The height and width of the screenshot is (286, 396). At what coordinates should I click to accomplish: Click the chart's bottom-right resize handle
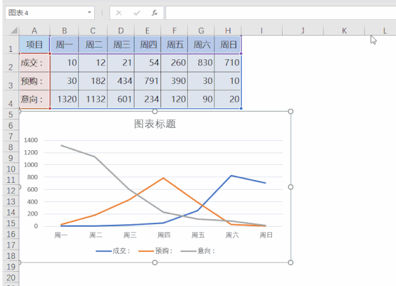[x=291, y=263]
